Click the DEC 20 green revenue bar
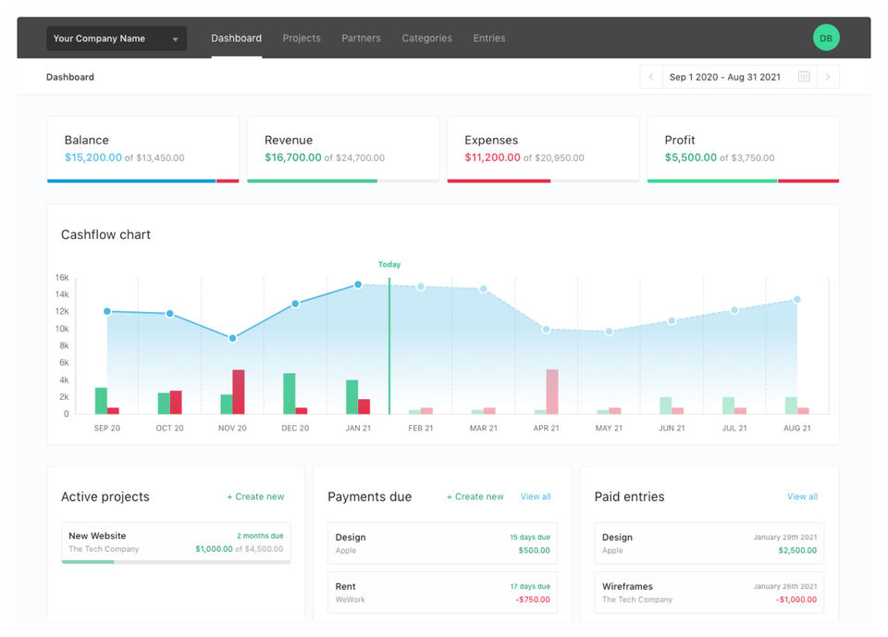Screen dimensions: 888x637 [290, 393]
